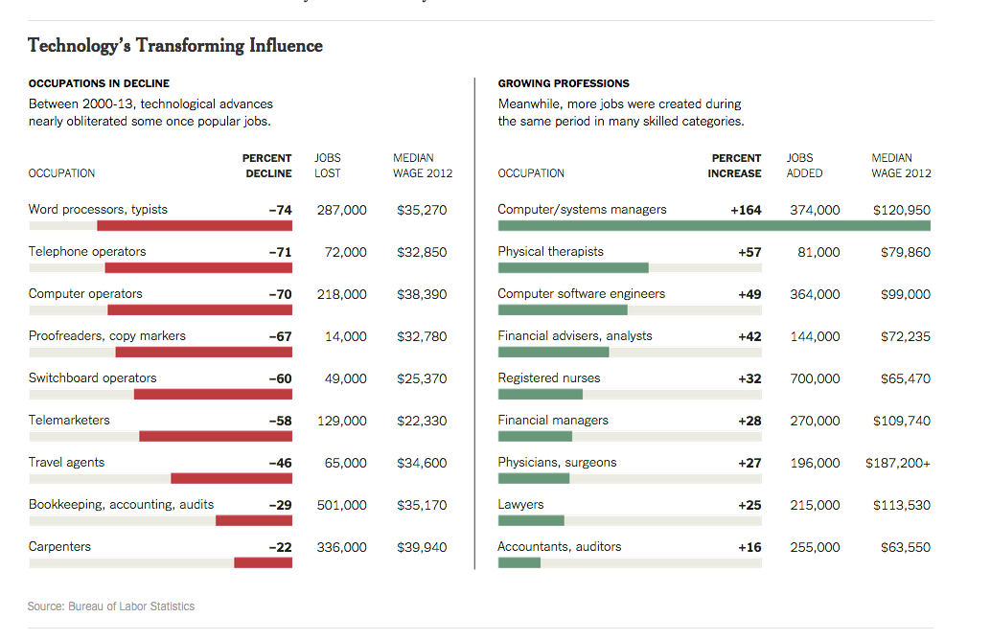The height and width of the screenshot is (640, 991).
Task: Click the Source: Bureau of Labor Statistics text
Action: pyautogui.click(x=111, y=606)
